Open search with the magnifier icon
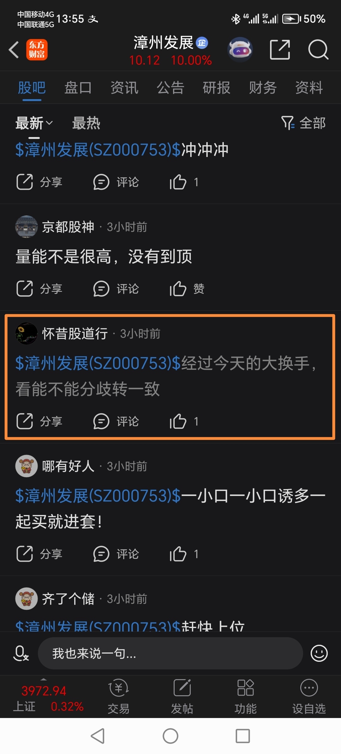Screen dimensions: 341x754 [318, 50]
